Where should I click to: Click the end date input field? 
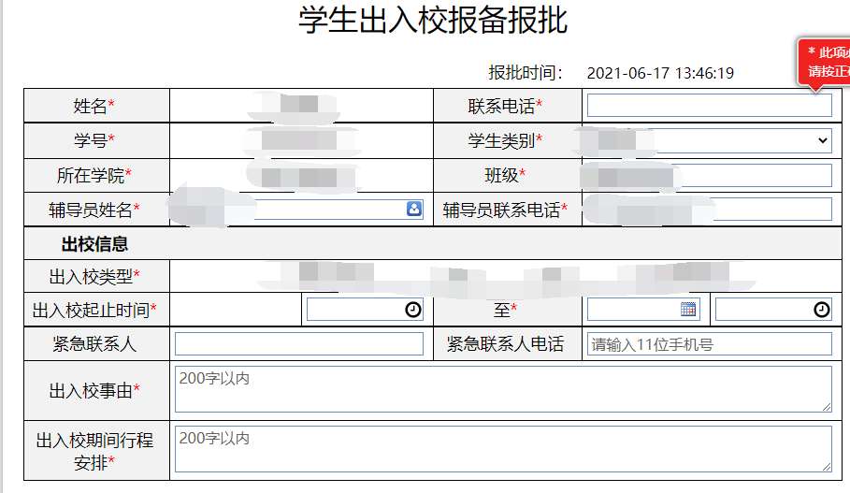pos(643,310)
